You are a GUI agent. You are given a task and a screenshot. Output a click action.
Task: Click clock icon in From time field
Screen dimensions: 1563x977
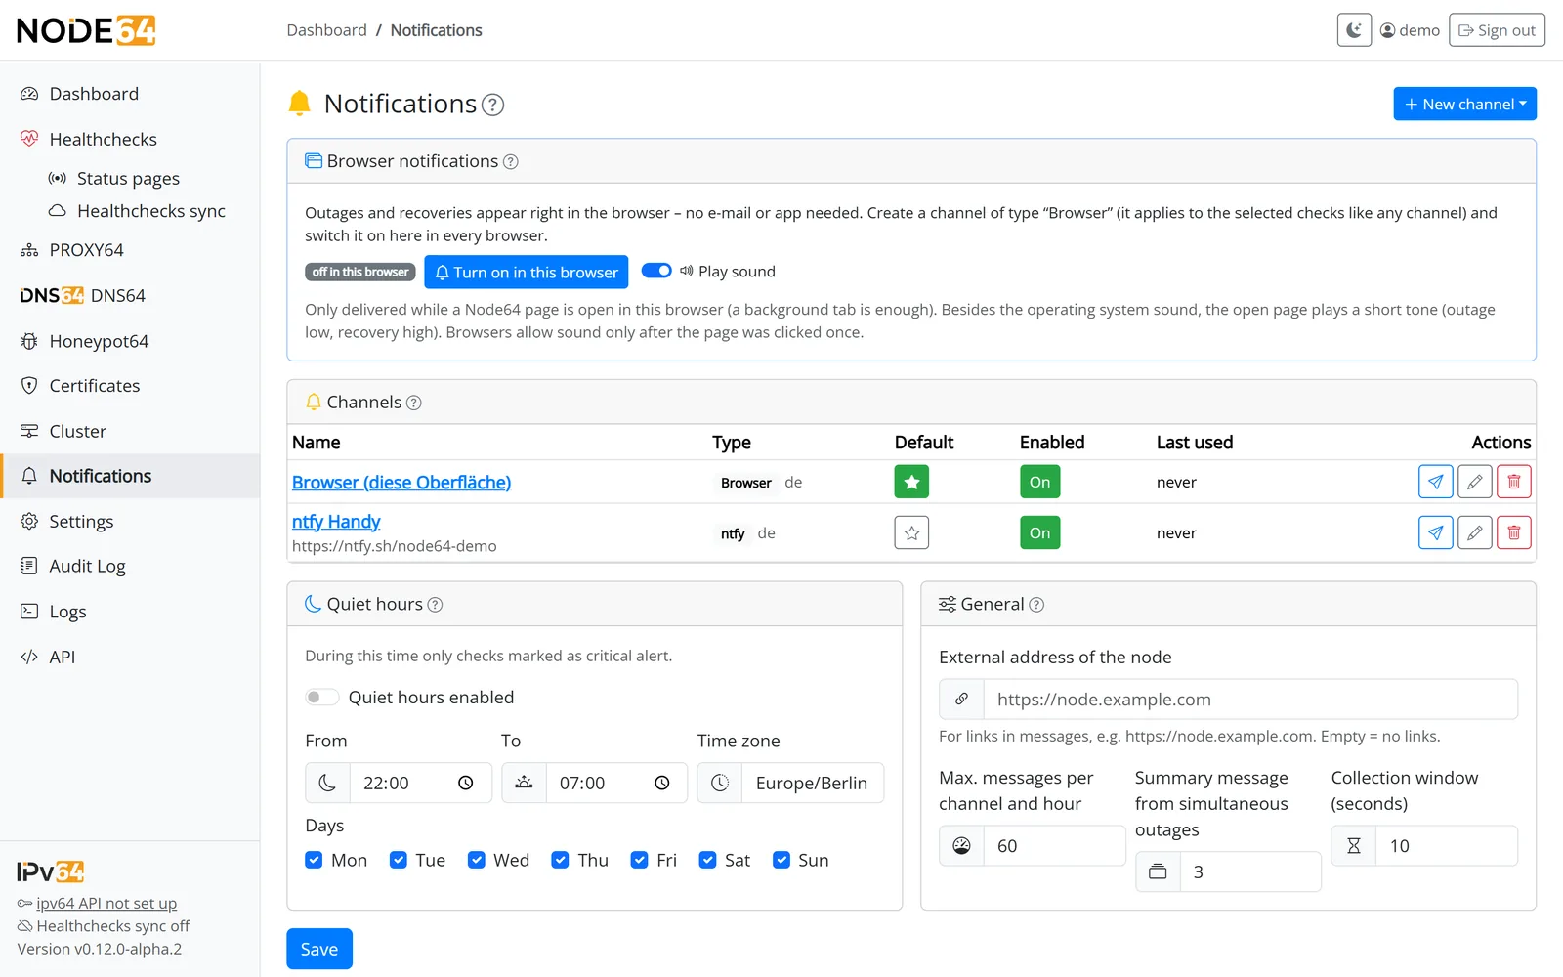[466, 783]
